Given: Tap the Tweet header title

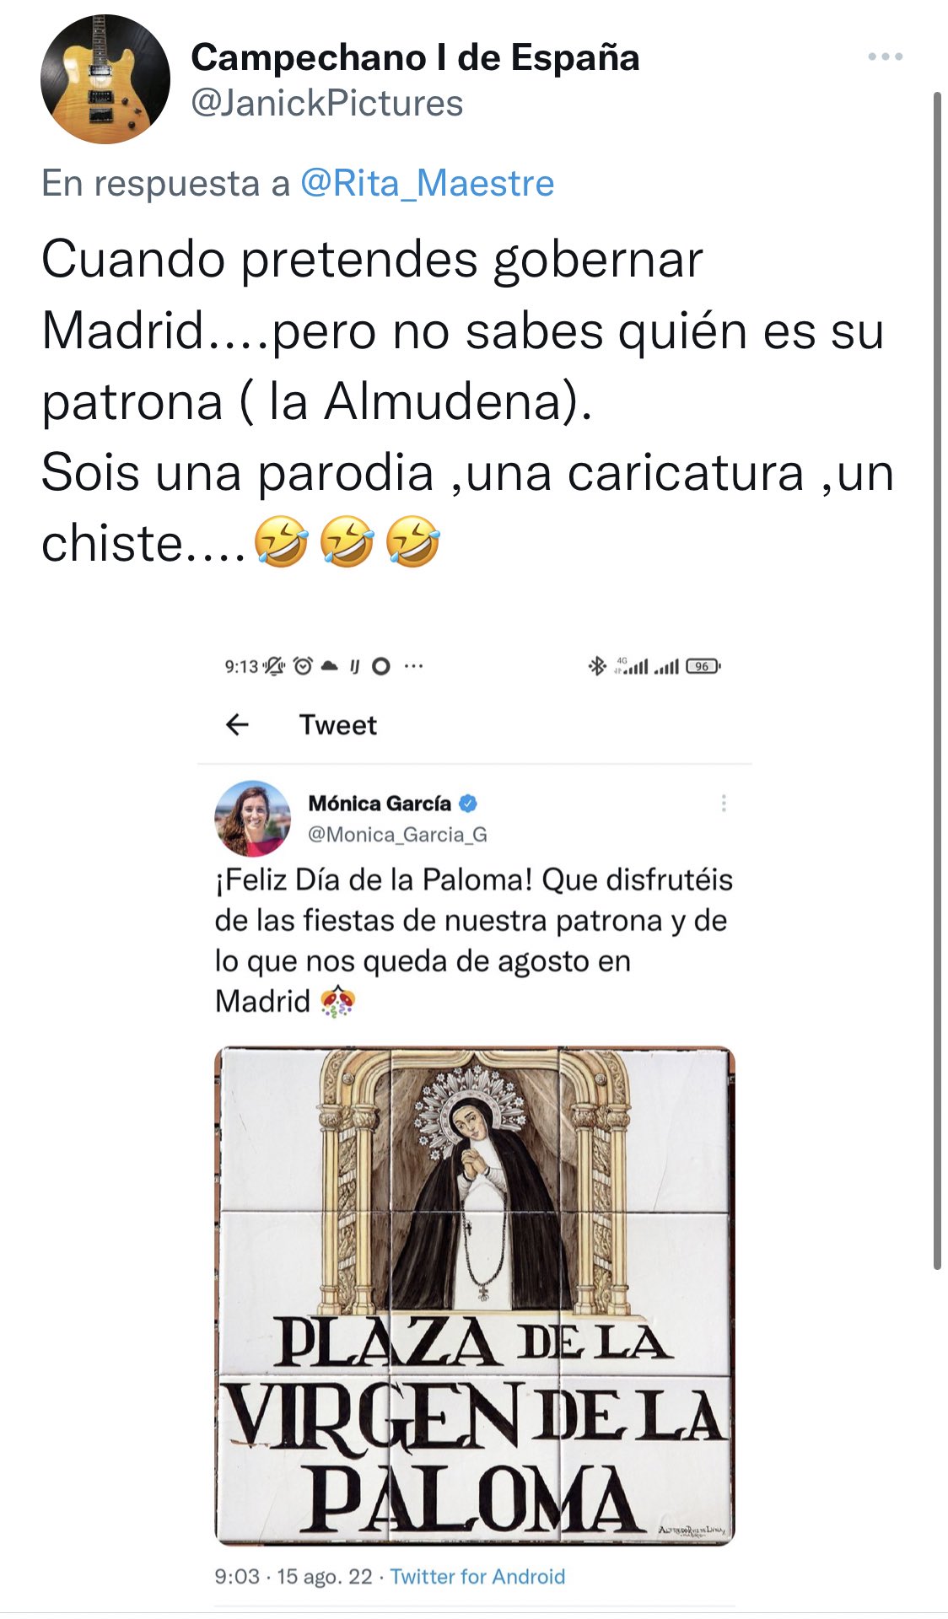Looking at the screenshot, I should coord(338,725).
